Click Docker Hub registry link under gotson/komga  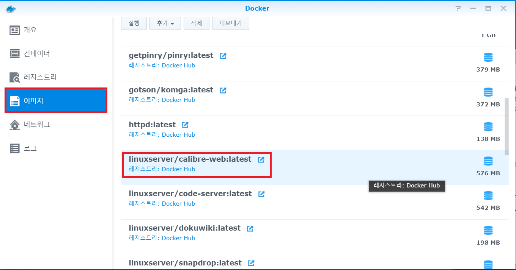pyautogui.click(x=178, y=100)
